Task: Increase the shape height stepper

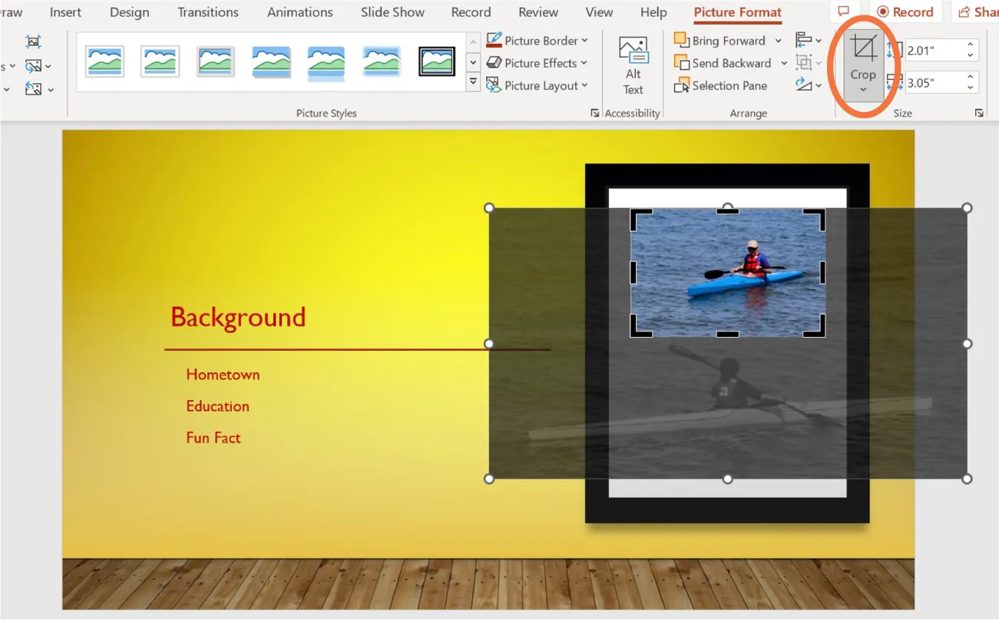Action: (x=971, y=45)
